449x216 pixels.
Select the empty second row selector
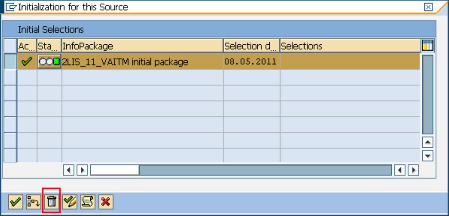coord(11,77)
